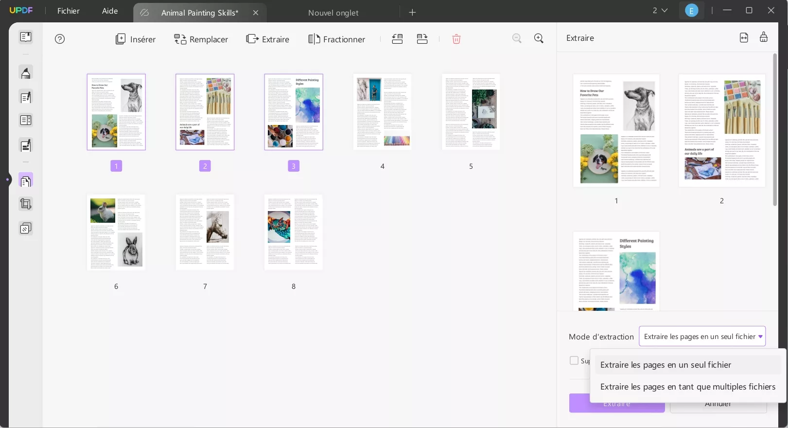Click preview thumbnail 2 in Extraire panel

click(722, 130)
